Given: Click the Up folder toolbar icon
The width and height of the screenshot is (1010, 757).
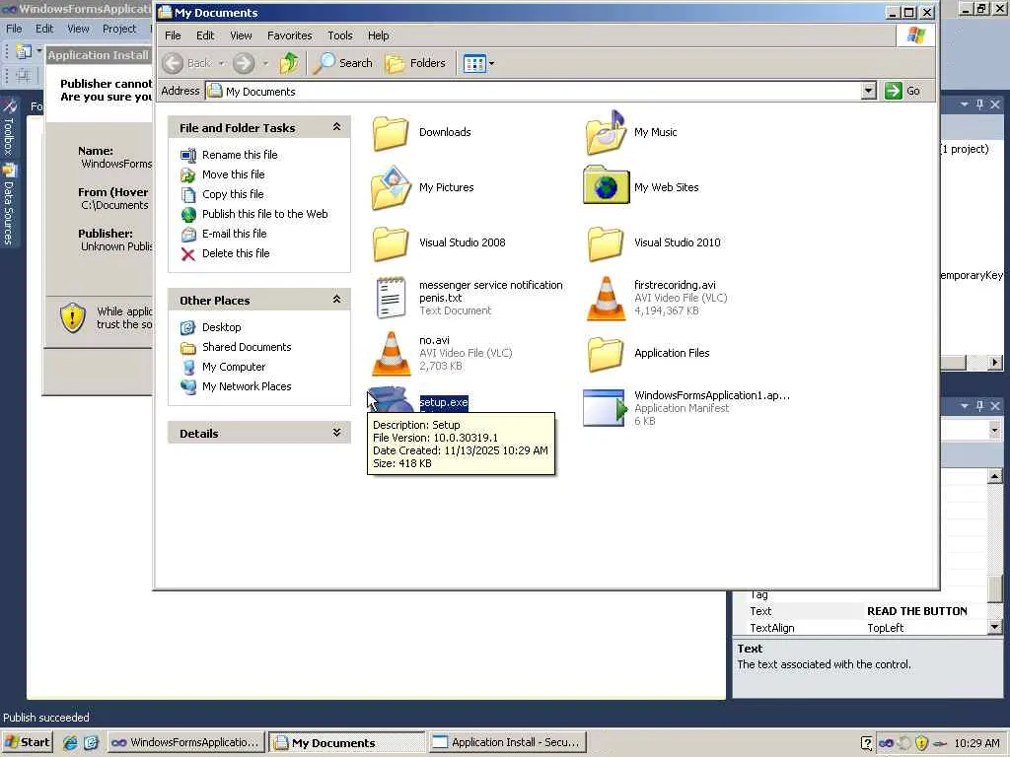Looking at the screenshot, I should tap(289, 63).
